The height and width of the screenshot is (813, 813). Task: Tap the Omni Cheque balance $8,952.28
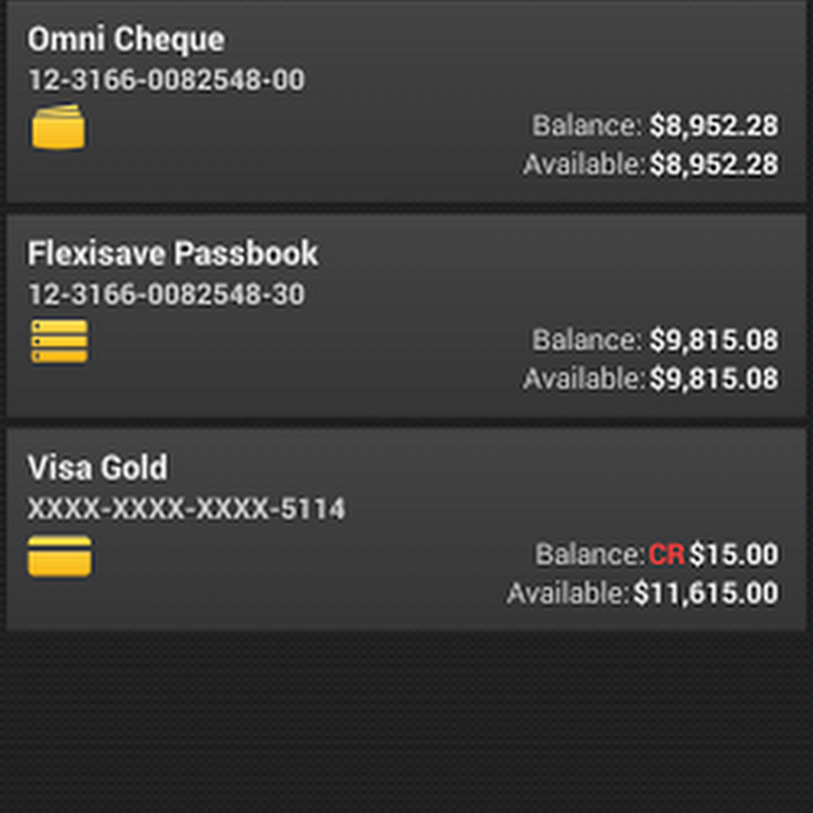(x=714, y=126)
